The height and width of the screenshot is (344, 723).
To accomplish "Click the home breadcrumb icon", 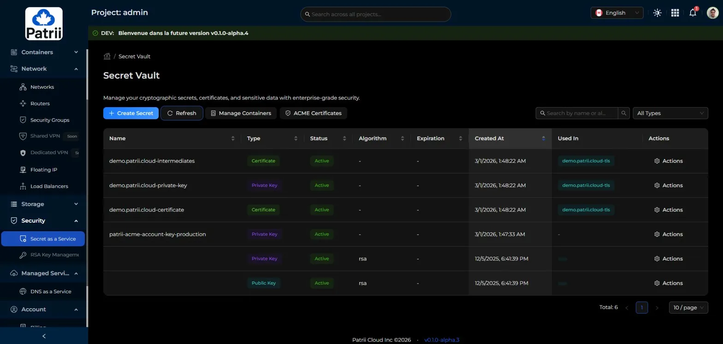I will click(x=107, y=56).
